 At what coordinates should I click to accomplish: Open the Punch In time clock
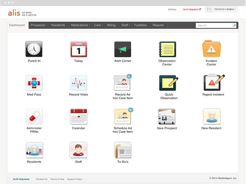34,50
